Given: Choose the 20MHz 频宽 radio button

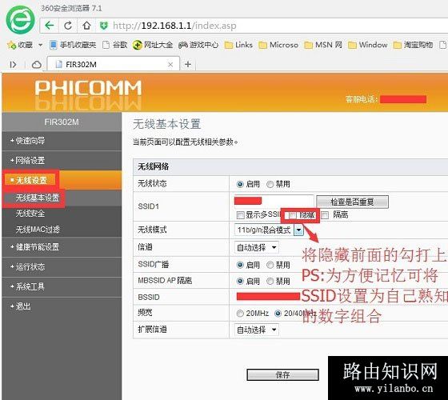Looking at the screenshot, I should point(240,314).
